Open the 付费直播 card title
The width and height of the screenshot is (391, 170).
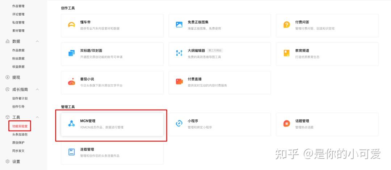pos(194,79)
